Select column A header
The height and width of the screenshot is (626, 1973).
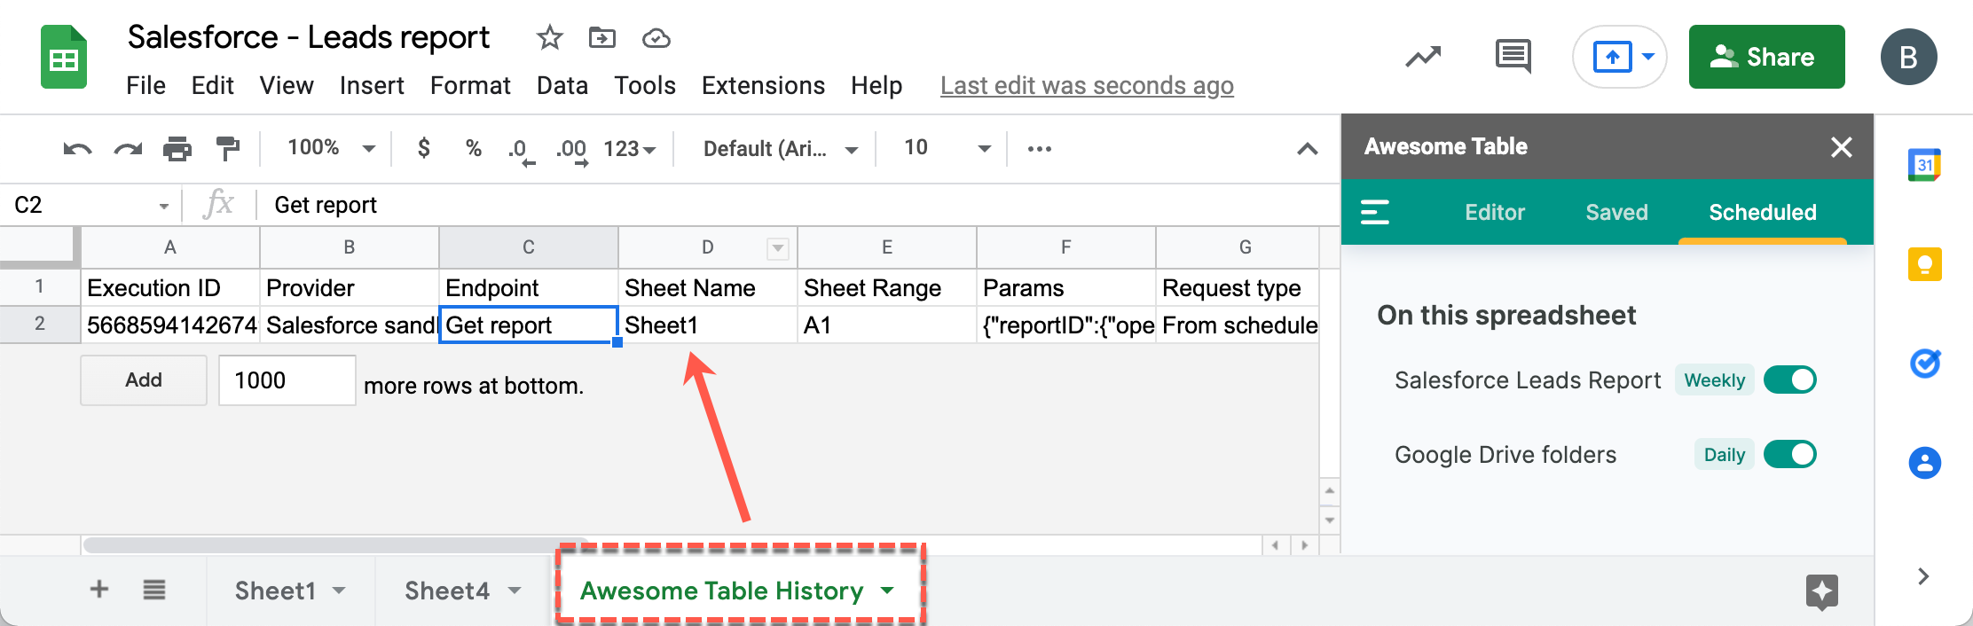(170, 247)
